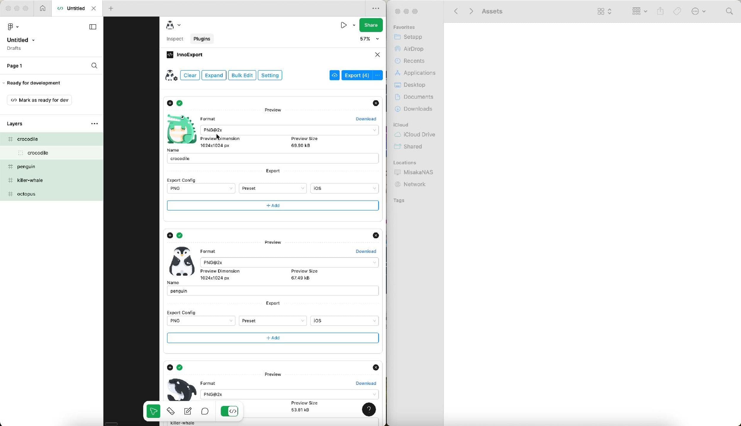Click the Finder tags icon
The width and height of the screenshot is (741, 426).
click(677, 11)
